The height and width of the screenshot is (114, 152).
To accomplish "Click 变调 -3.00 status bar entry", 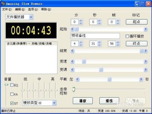I will click(x=129, y=111).
